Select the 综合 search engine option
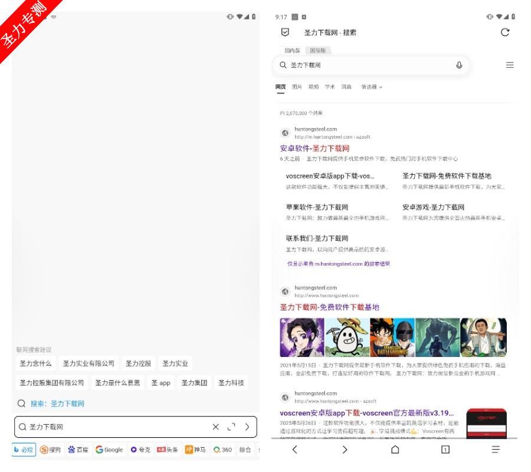 [245, 450]
